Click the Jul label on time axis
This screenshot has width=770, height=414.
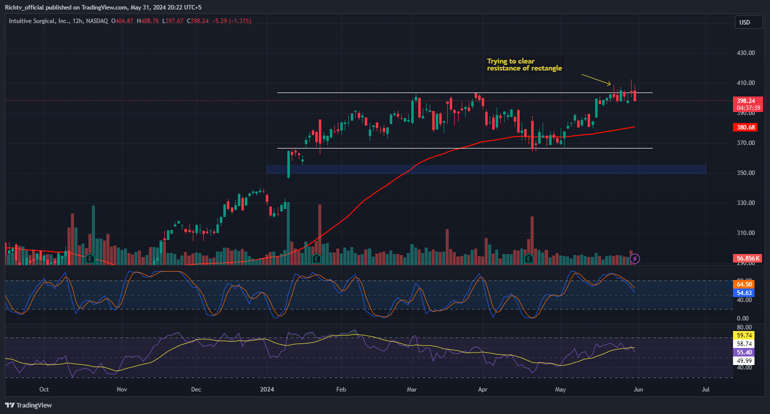[x=706, y=389]
